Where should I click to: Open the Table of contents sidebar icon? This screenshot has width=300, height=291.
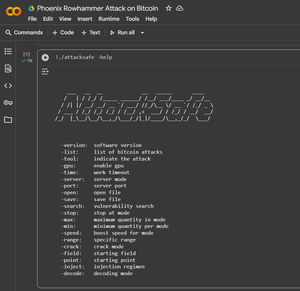point(8,51)
